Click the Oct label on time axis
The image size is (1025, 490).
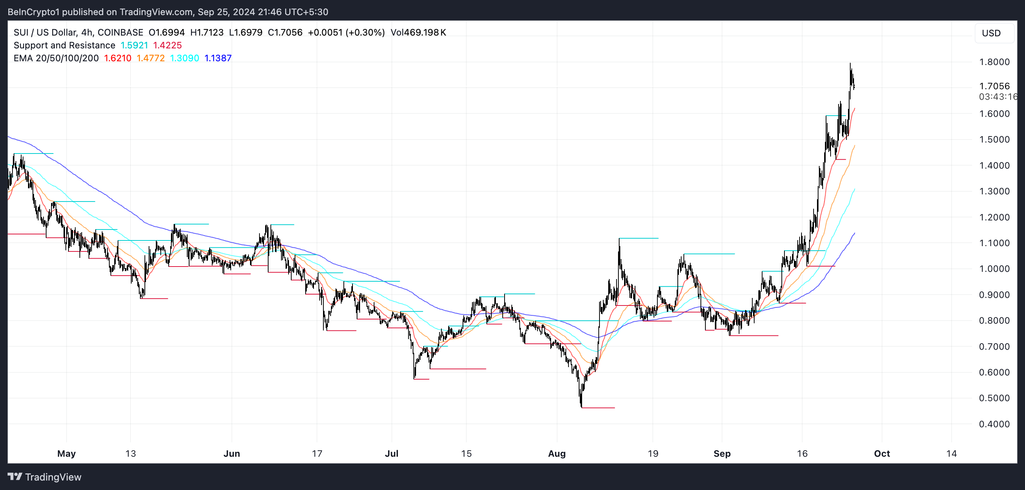(882, 453)
